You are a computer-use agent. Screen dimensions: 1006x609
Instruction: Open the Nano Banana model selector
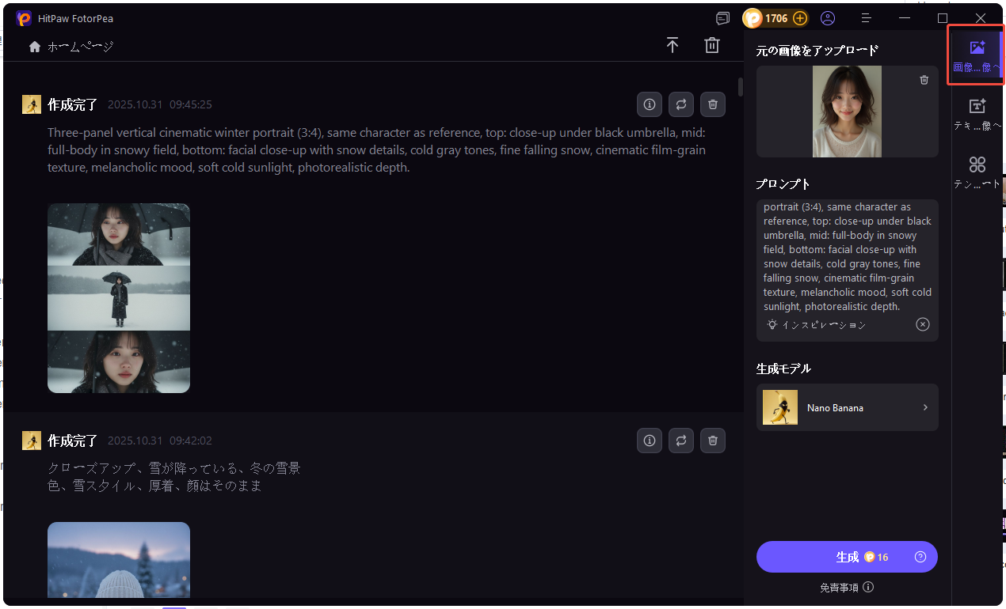[x=847, y=407]
